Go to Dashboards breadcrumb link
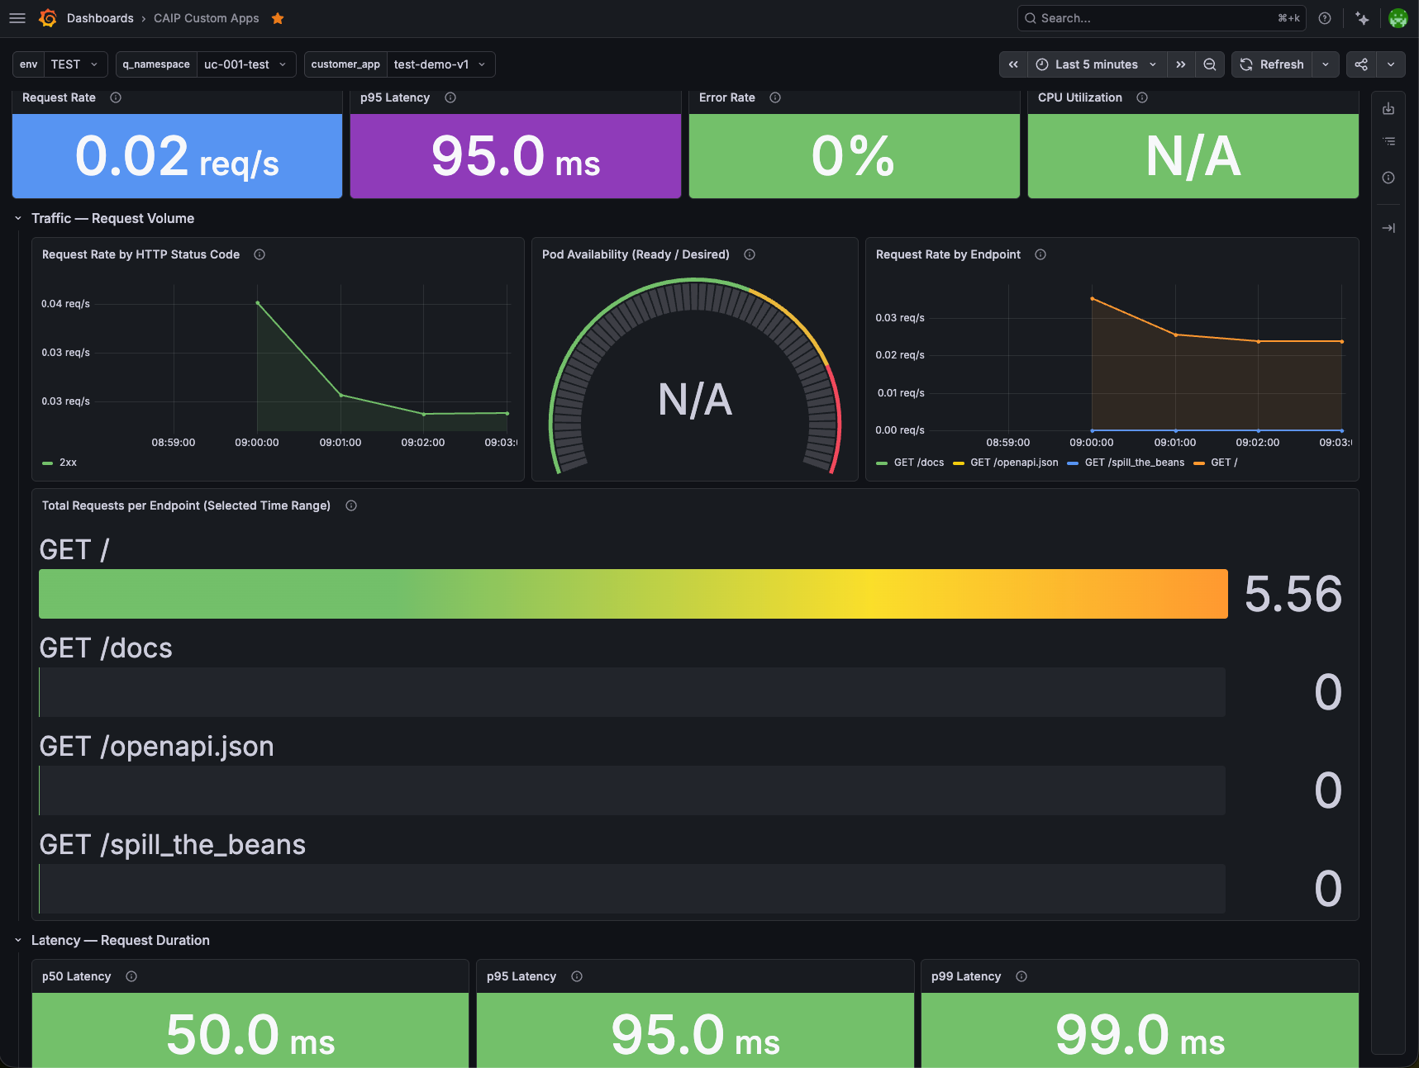Screen dimensions: 1419x1068 (x=100, y=18)
